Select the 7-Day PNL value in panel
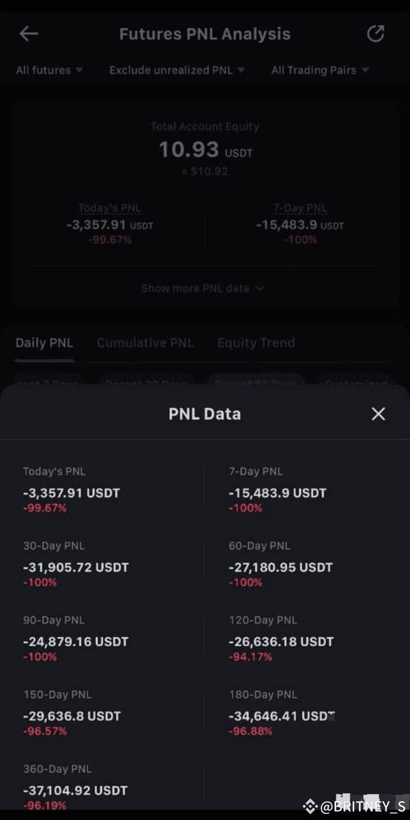This screenshot has width=410, height=820. pos(277,493)
